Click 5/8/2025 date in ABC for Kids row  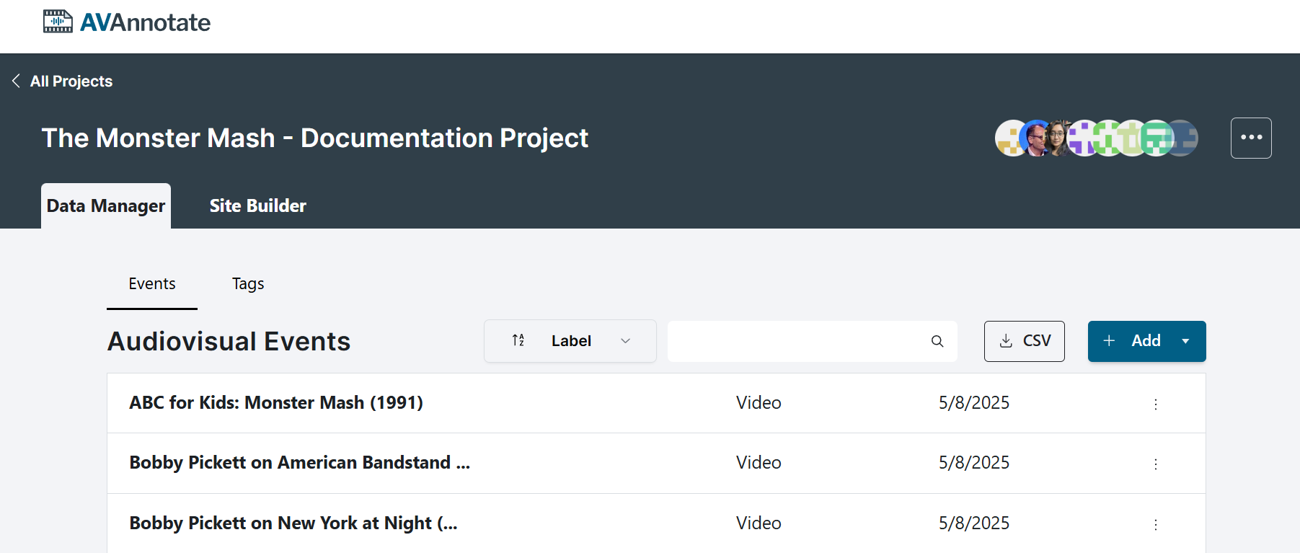pyautogui.click(x=974, y=402)
